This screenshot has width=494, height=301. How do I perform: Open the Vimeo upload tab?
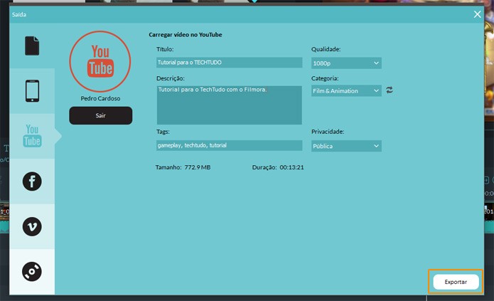[x=32, y=226]
